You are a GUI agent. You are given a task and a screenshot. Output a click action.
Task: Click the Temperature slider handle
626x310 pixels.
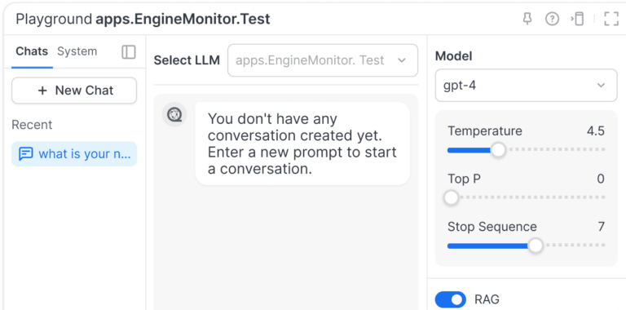coord(498,150)
